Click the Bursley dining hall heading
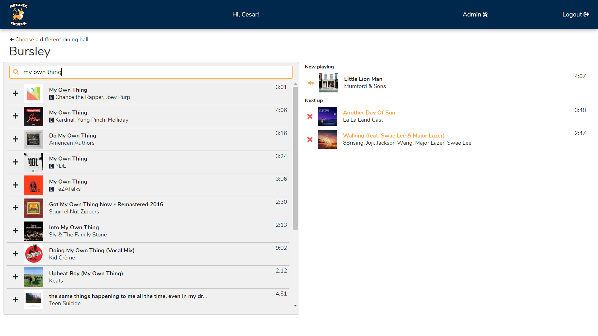Screen dimensions: 598x336 (x=30, y=51)
